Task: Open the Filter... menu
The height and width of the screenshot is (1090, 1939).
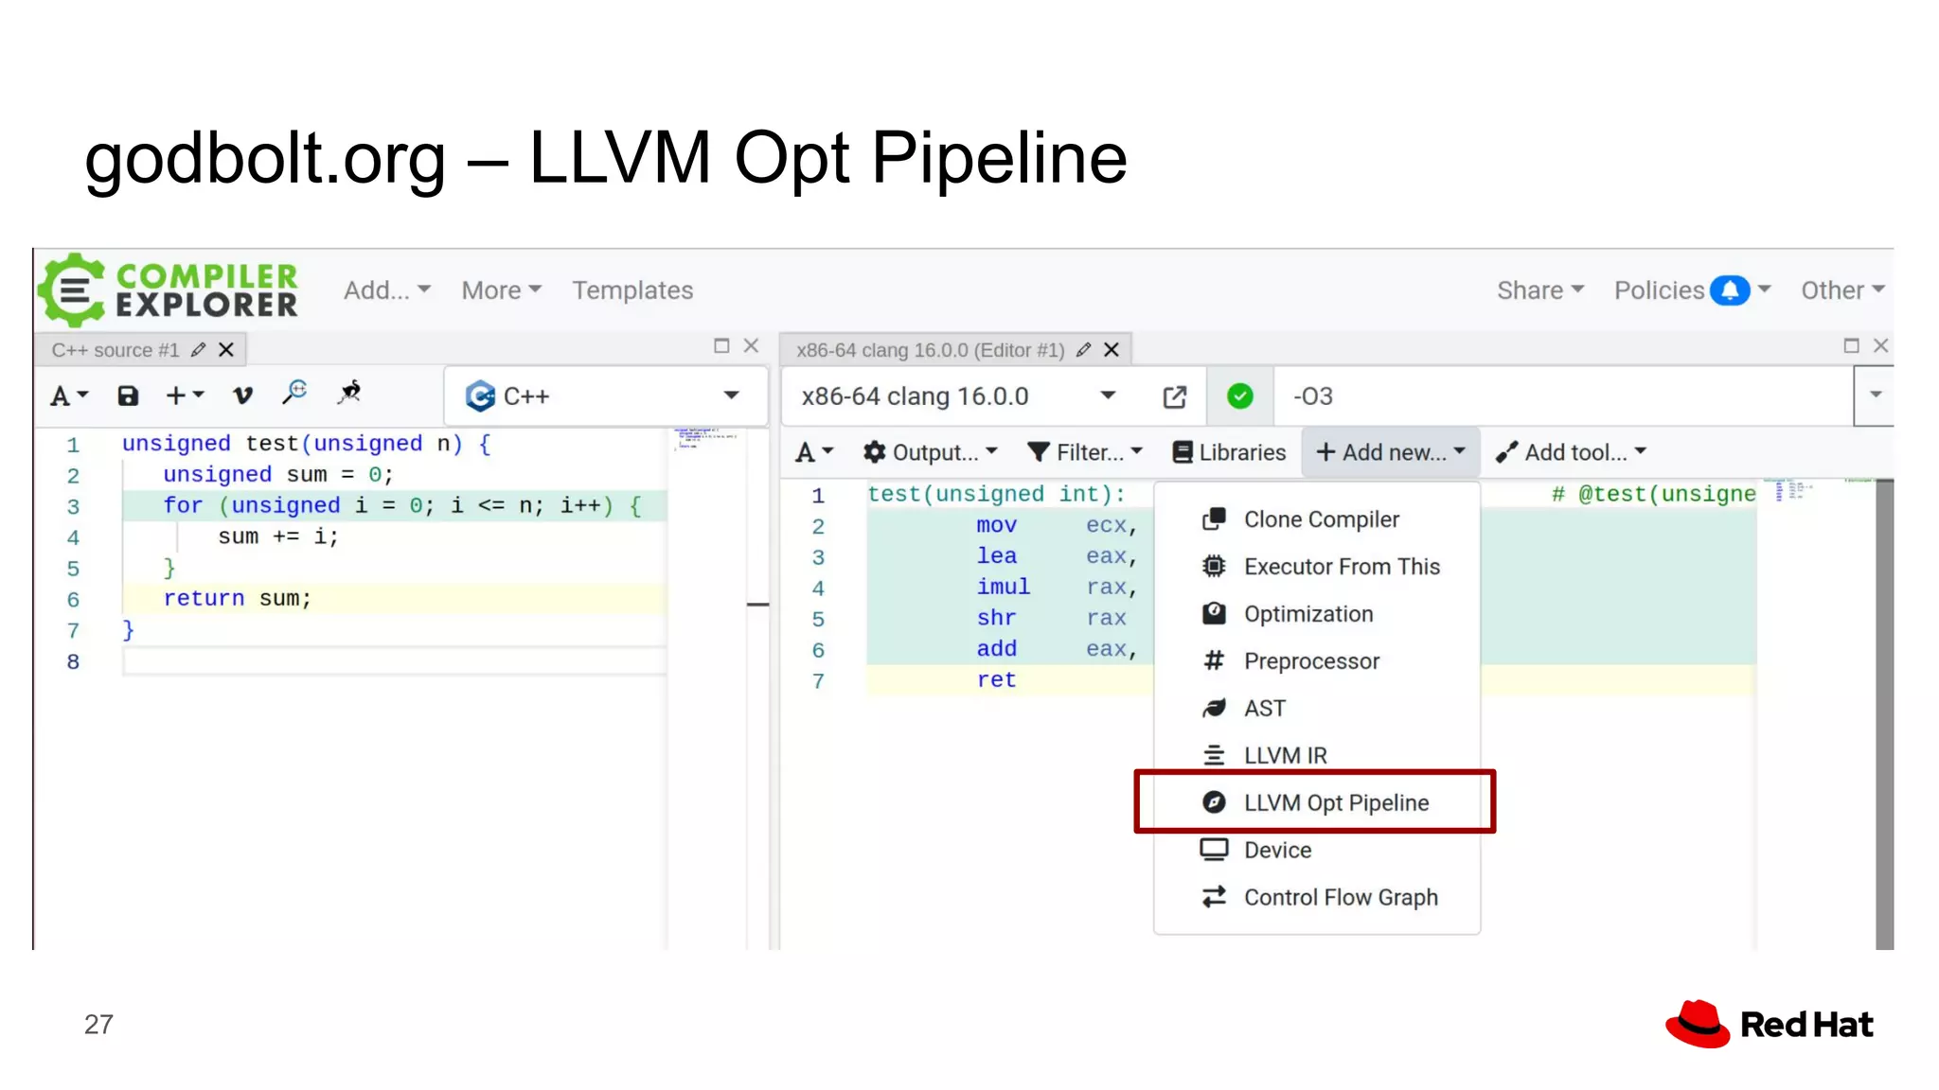Action: 1085,452
